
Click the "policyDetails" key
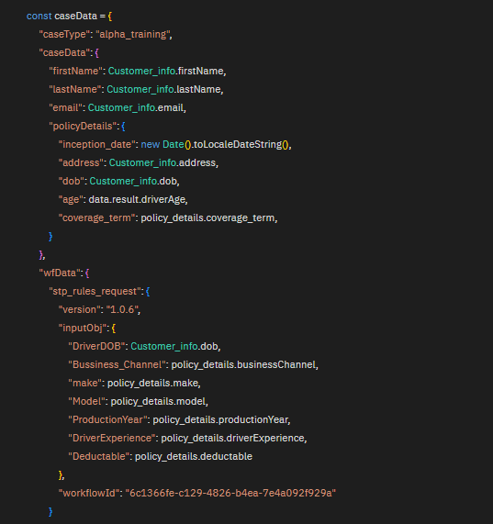coord(83,127)
